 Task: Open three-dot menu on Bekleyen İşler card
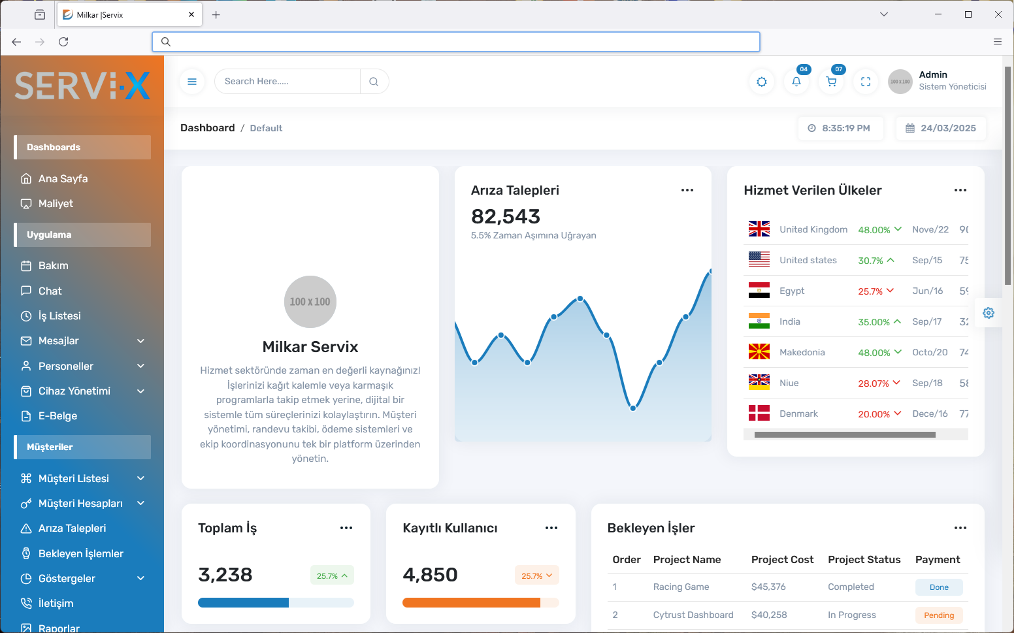960,528
